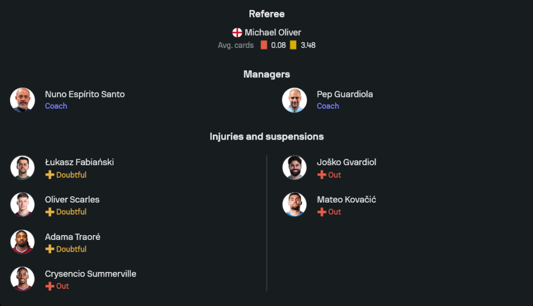The image size is (533, 306).
Task: Click the yellow card icon in Avg. cards
Action: click(x=293, y=45)
